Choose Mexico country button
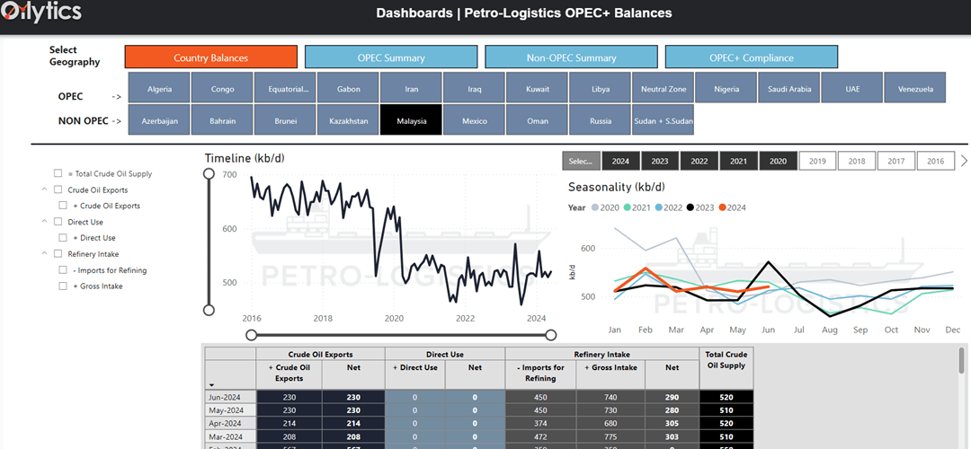The image size is (971, 449). pos(475,120)
